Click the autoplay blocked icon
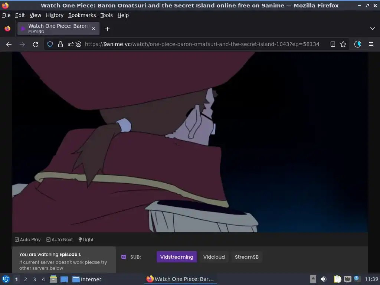 (78, 44)
